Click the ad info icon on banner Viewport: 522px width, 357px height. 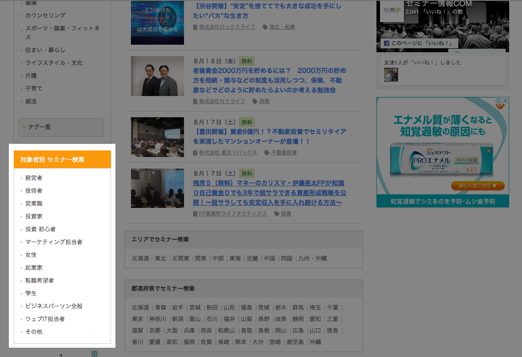pyautogui.click(x=499, y=101)
